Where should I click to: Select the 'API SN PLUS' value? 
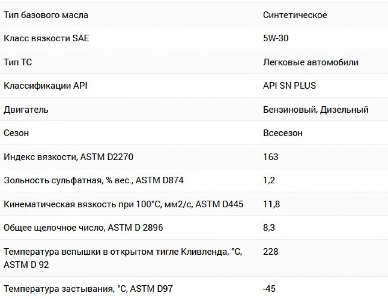pyautogui.click(x=290, y=86)
